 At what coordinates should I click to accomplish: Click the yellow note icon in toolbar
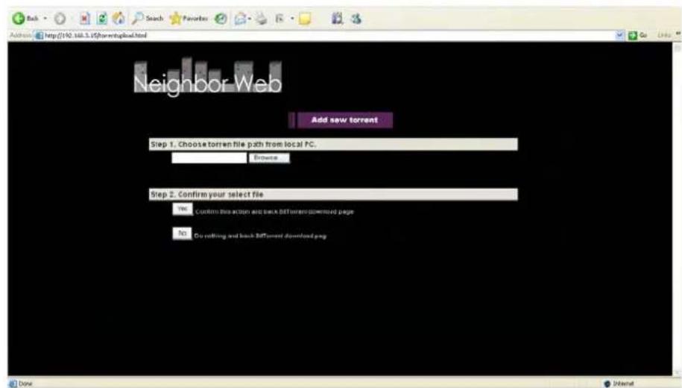305,19
